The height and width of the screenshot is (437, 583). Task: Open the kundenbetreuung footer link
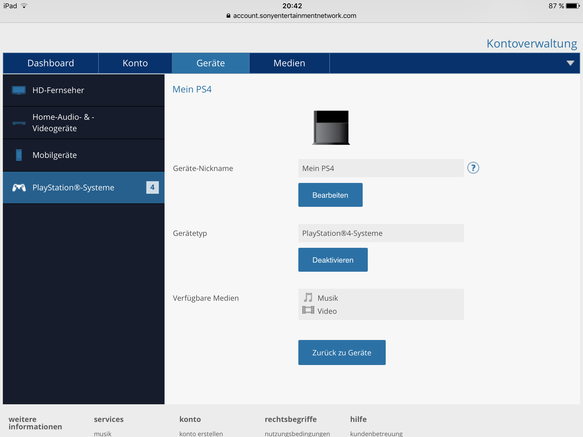tap(376, 434)
